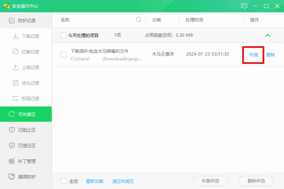Collapse today's items with green chevron

268,35
